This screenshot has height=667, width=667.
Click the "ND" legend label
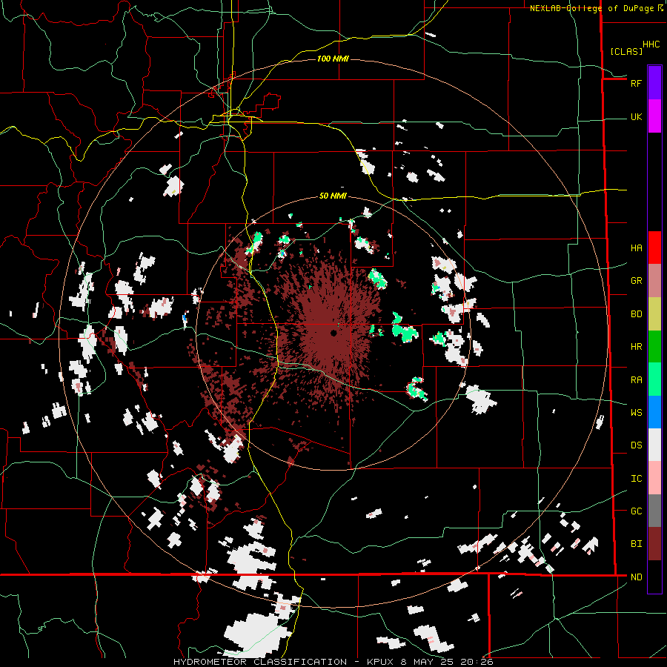click(636, 577)
